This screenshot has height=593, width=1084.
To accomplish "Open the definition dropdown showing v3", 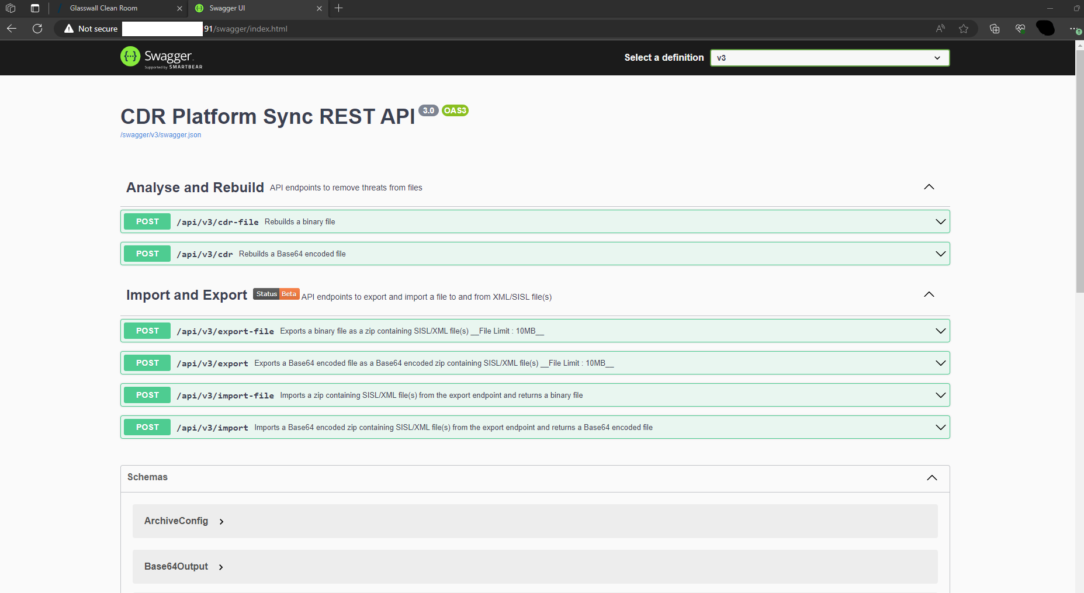I will [829, 58].
